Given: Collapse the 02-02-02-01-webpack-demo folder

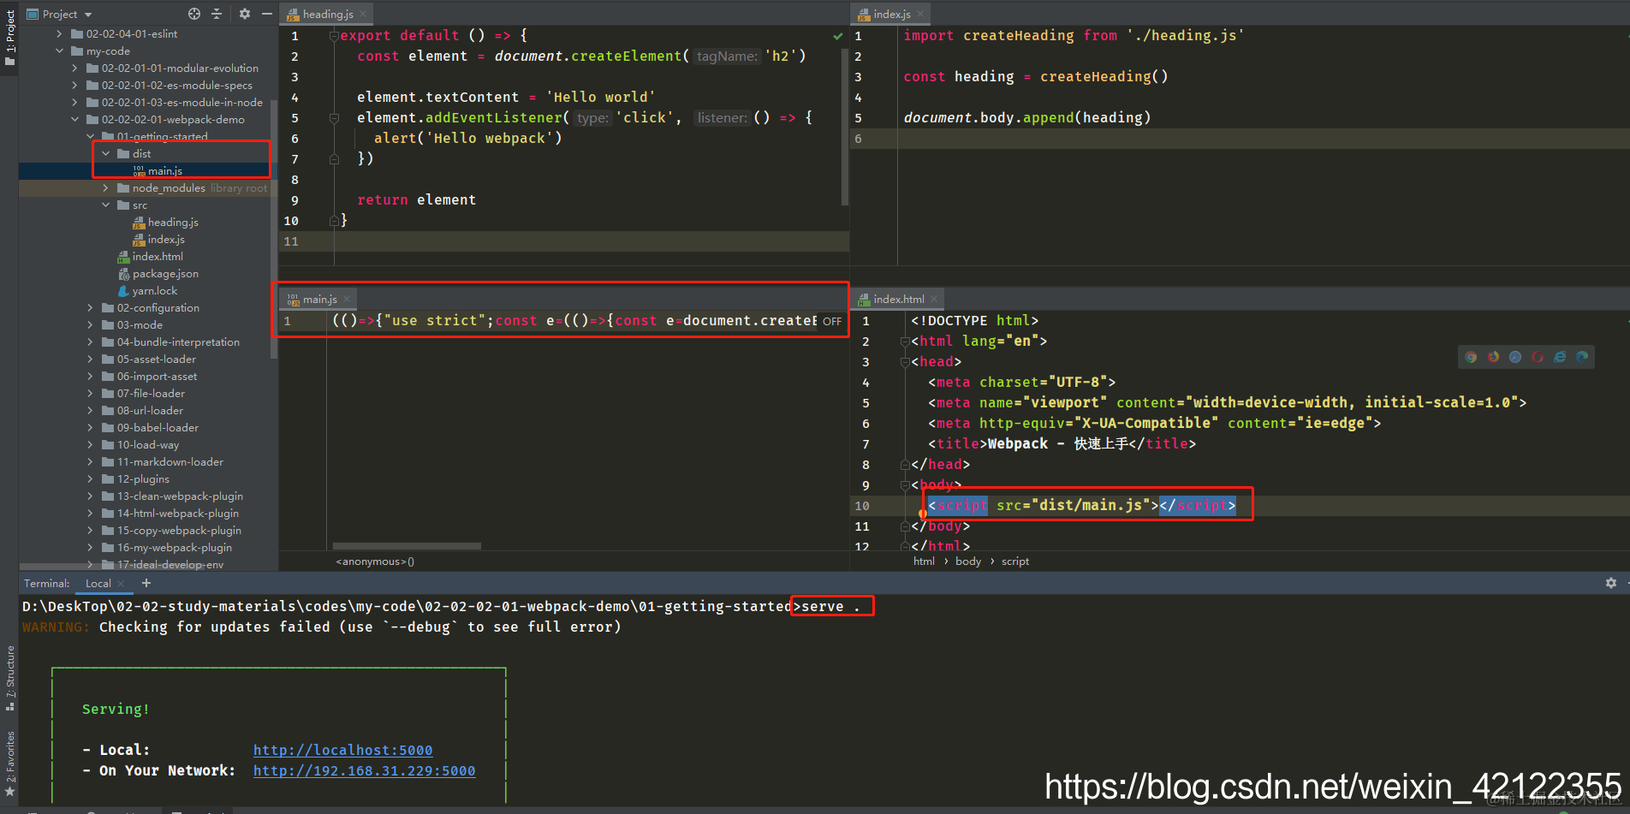Looking at the screenshot, I should pos(74,120).
